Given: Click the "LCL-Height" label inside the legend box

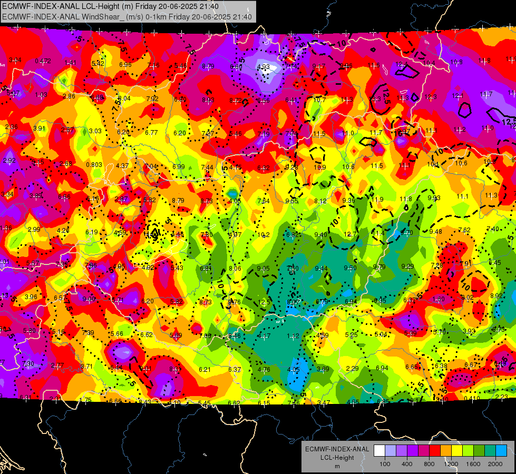Looking at the screenshot, I should 337,458.
